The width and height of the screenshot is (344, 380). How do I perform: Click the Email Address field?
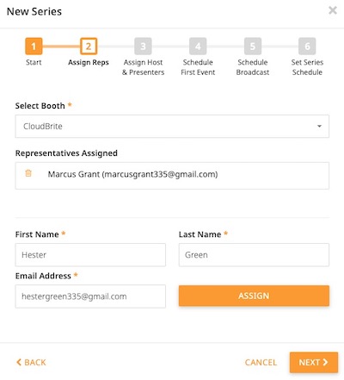[x=90, y=296]
